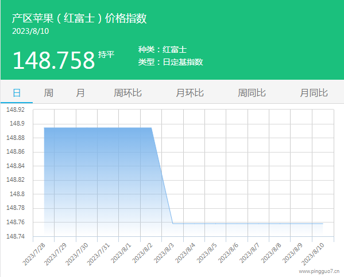344x277 pixels.
Task: Switch to the 周 weekly tab
Action: tap(48, 93)
